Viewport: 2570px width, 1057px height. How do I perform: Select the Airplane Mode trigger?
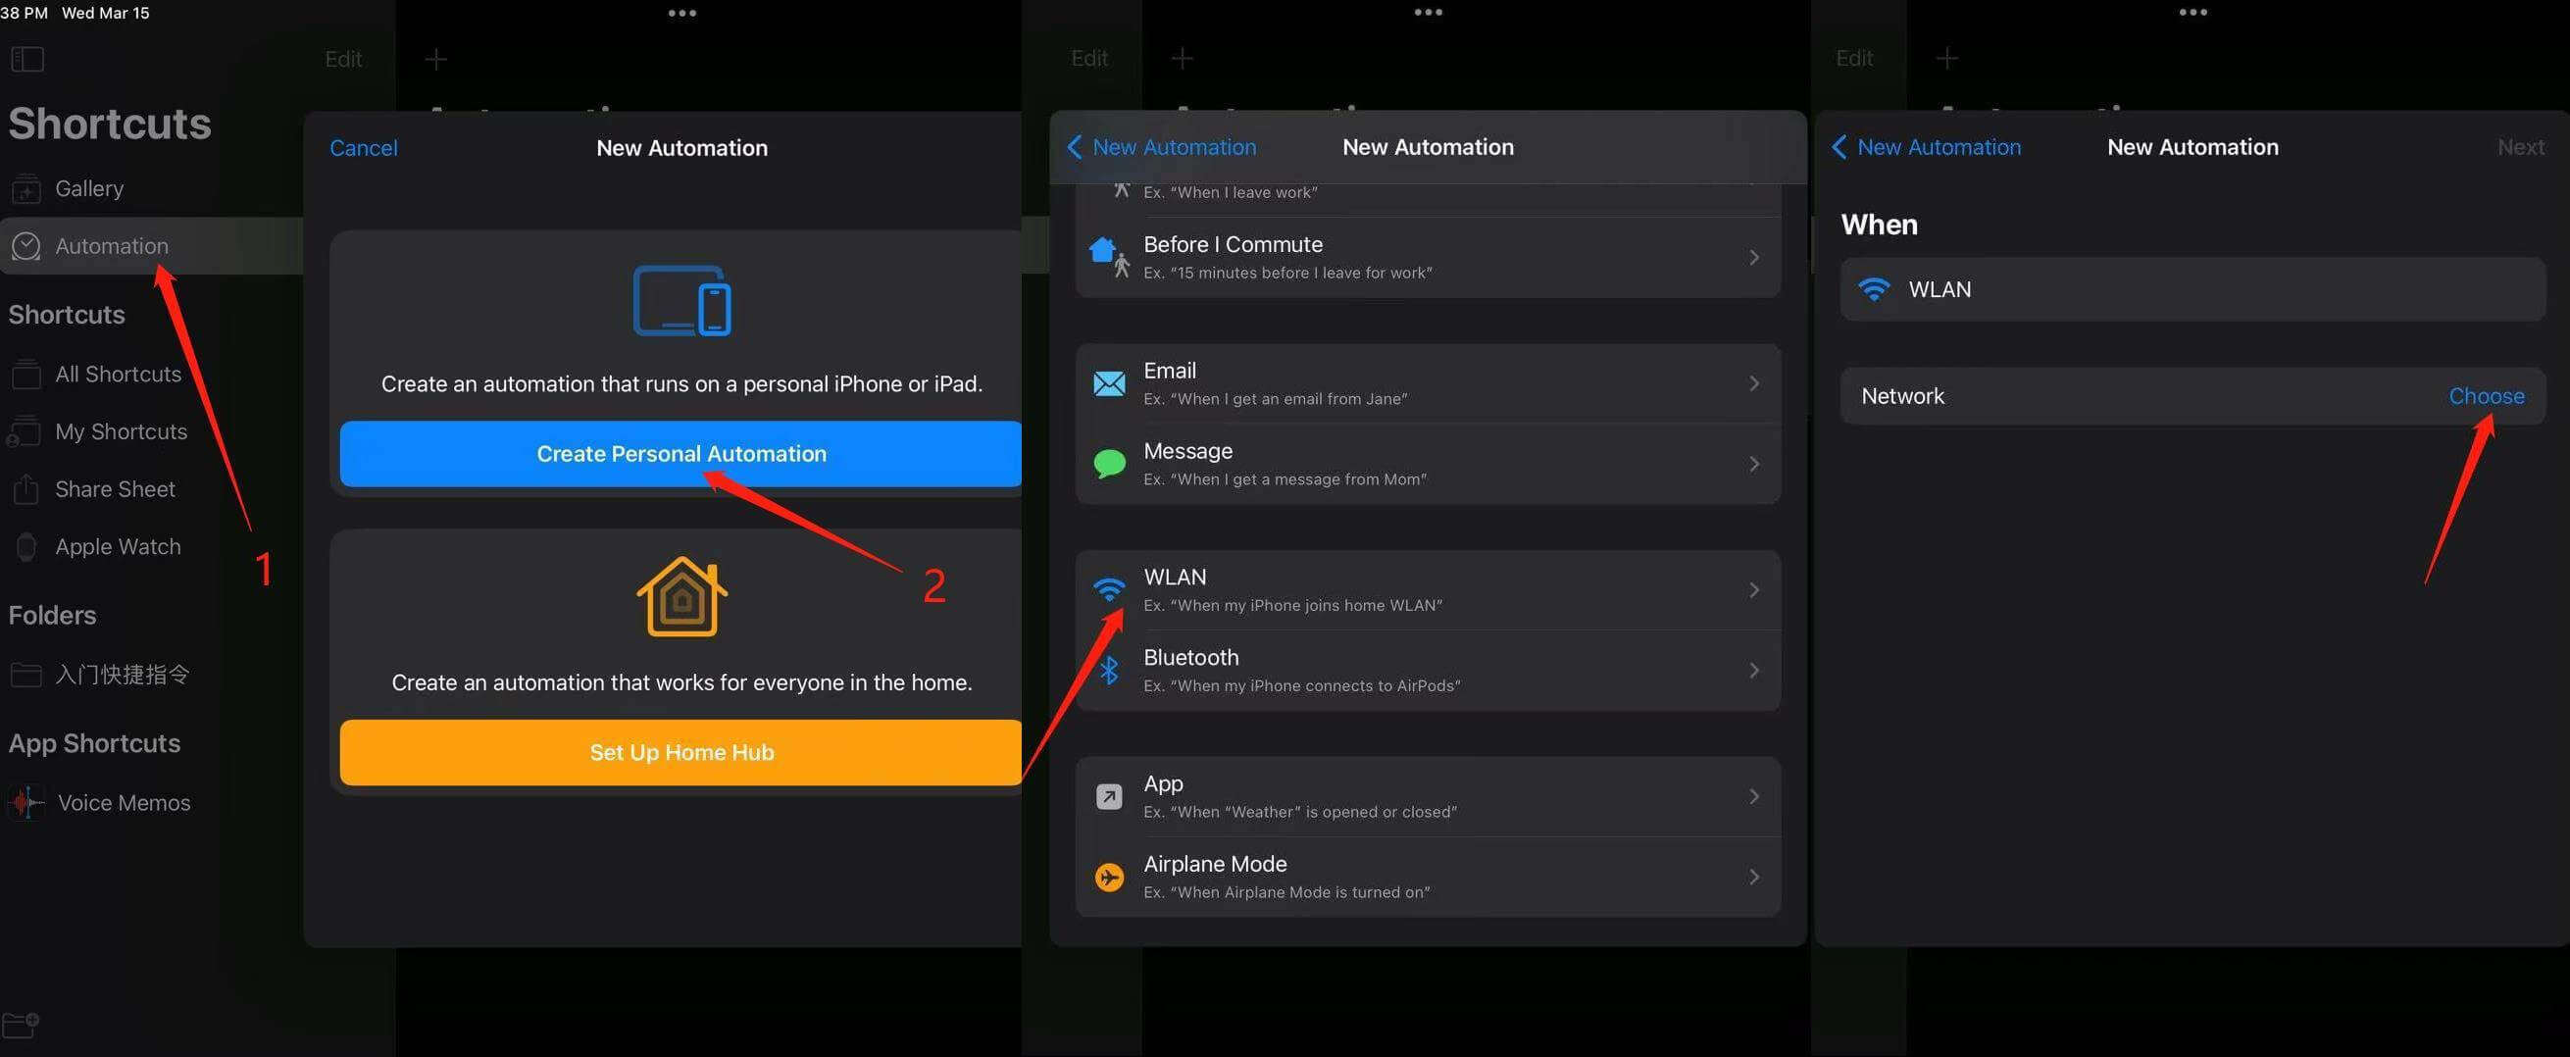pos(1428,878)
